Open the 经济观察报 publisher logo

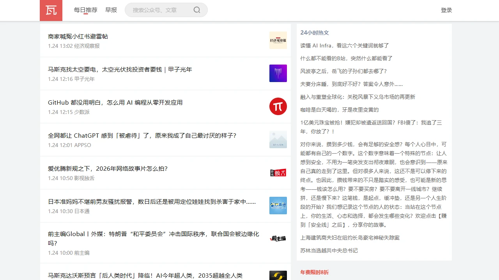pyautogui.click(x=278, y=40)
